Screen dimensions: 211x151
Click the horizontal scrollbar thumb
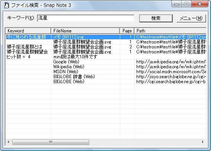pyautogui.click(x=51, y=142)
